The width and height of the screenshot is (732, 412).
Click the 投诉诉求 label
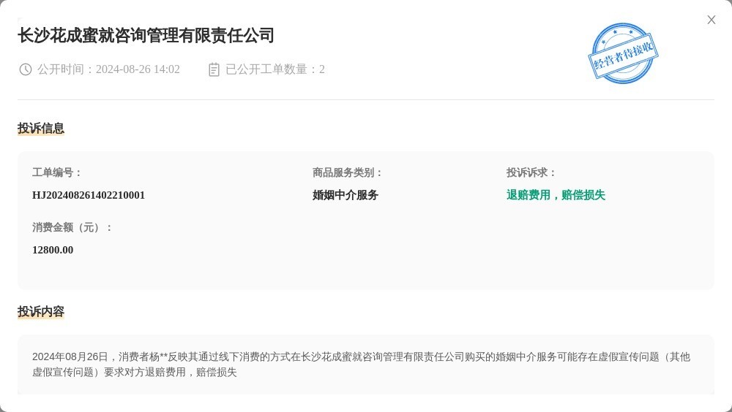pyautogui.click(x=531, y=172)
